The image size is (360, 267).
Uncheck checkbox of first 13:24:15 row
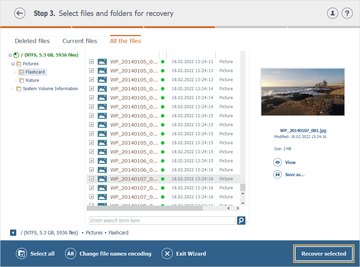click(x=92, y=116)
